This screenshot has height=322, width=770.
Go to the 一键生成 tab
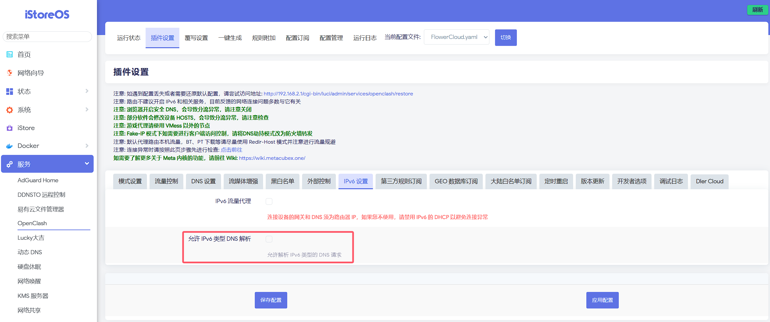coord(230,38)
